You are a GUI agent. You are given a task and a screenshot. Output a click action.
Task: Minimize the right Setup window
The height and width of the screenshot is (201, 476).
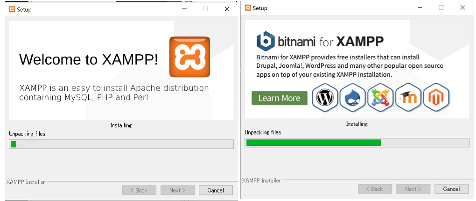pos(420,7)
